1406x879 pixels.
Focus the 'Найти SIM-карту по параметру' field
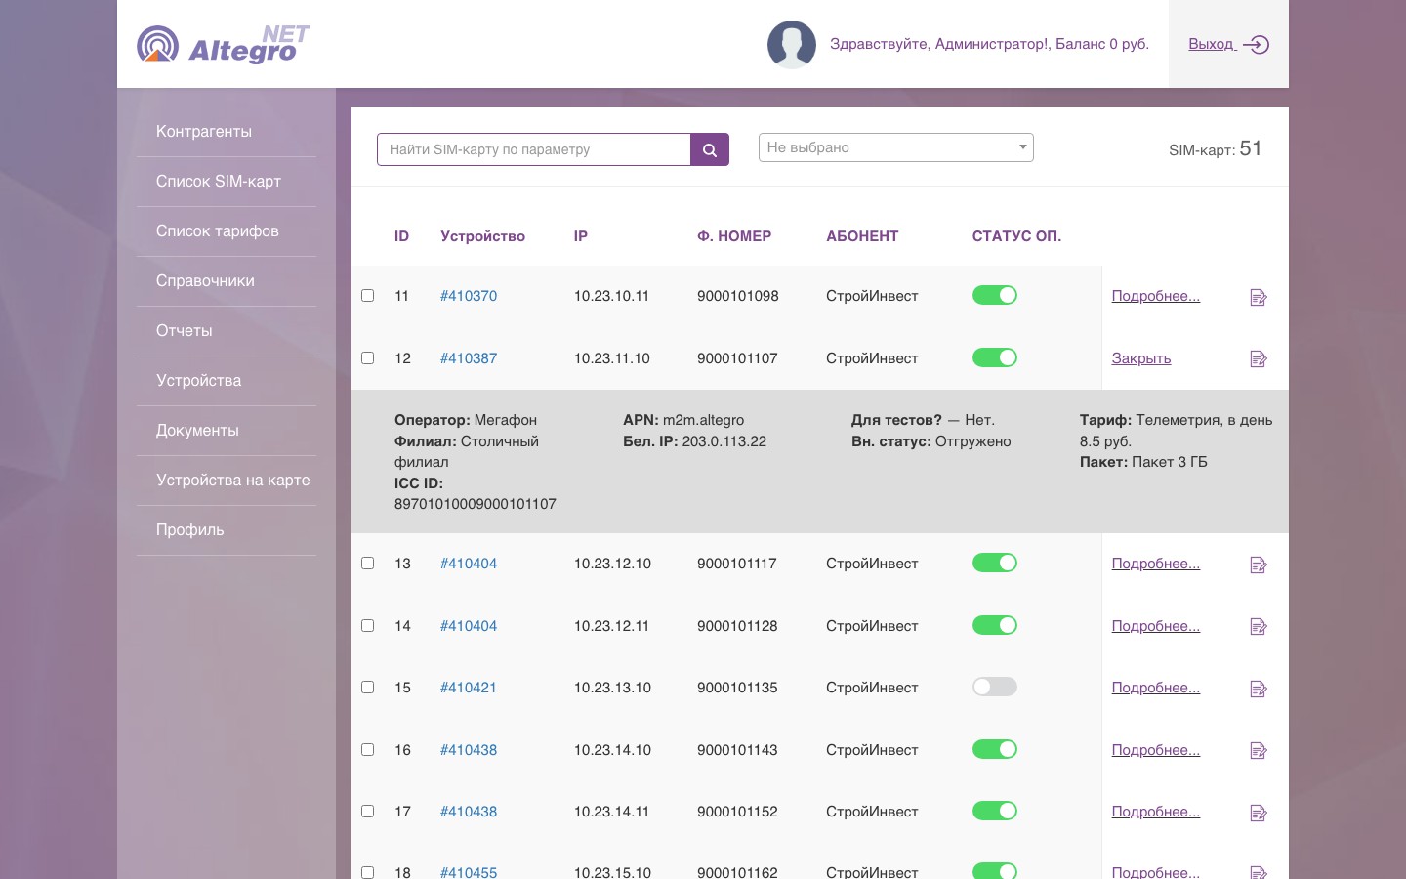pos(534,149)
